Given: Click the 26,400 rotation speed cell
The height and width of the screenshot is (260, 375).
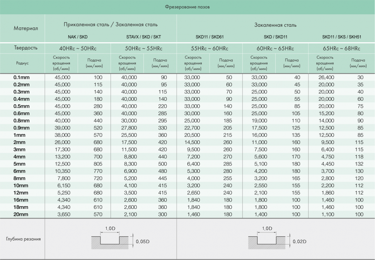Looking at the screenshot, I should tap(326, 77).
